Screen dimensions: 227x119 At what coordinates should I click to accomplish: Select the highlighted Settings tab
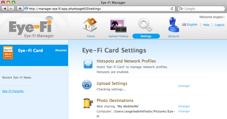coord(146,36)
